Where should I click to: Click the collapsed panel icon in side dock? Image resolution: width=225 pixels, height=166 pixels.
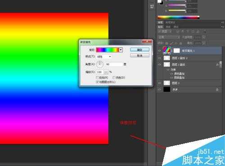pyautogui.click(x=152, y=6)
